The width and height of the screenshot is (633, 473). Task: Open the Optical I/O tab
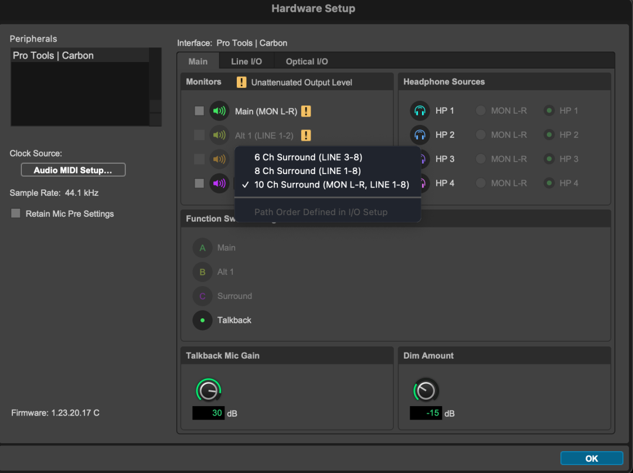[x=307, y=62]
